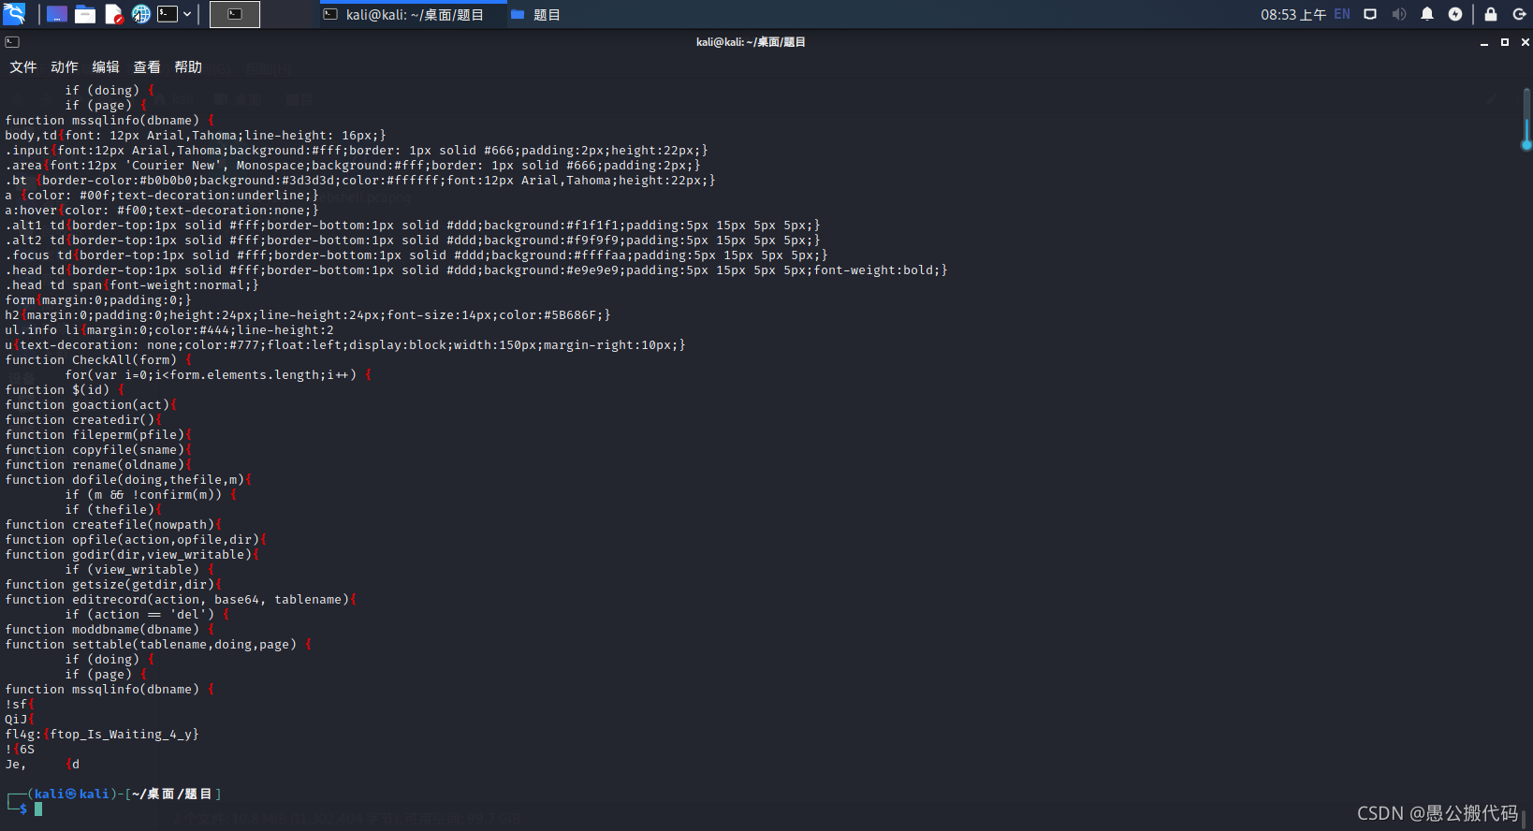Click the 'function fileperm(pfile)' line
This screenshot has height=831, width=1533.
click(98, 435)
